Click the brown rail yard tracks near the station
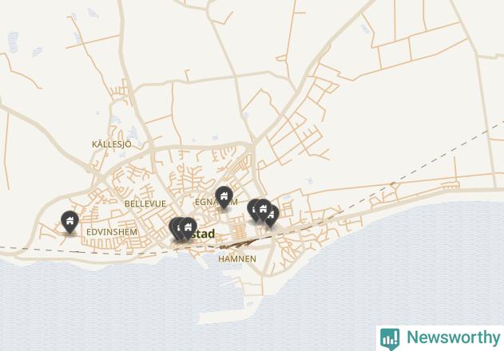The width and height of the screenshot is (504, 351). point(240,243)
